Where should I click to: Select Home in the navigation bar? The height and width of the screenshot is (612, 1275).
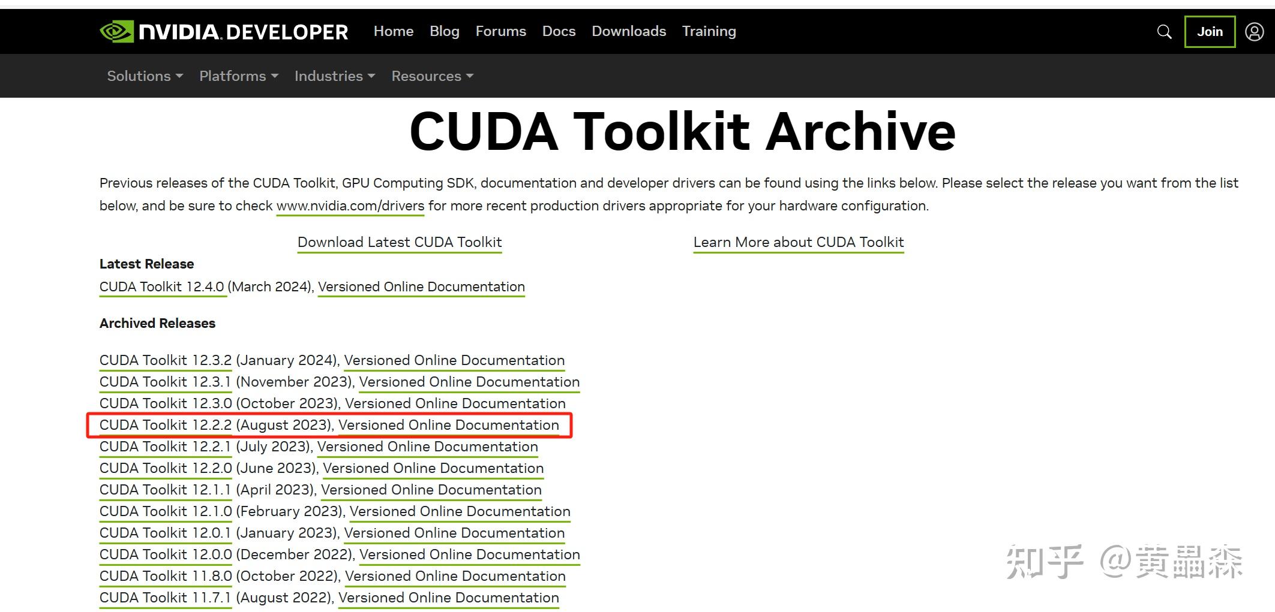coord(393,31)
